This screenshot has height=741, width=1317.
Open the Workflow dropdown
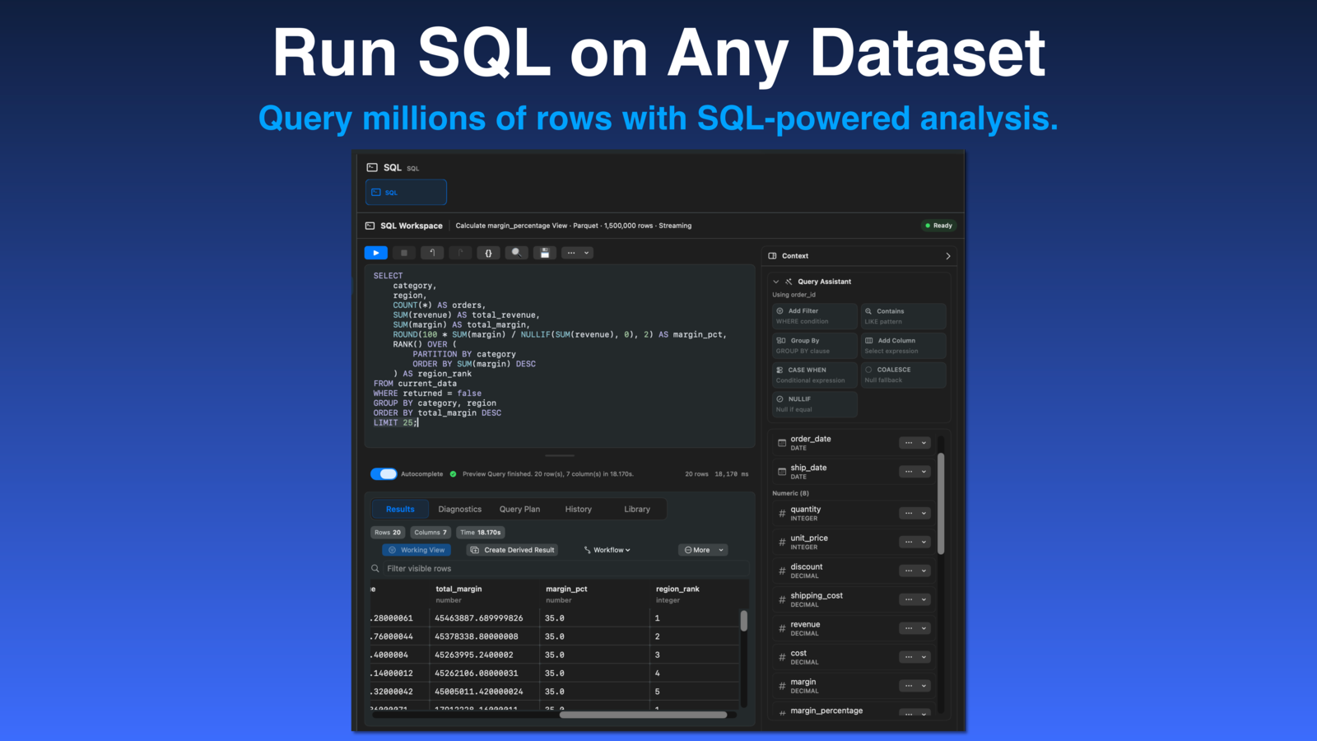coord(607,550)
